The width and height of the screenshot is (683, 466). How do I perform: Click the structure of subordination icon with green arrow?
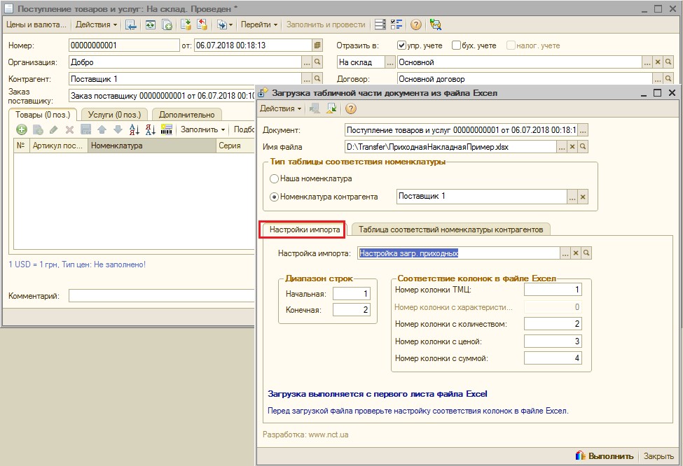click(x=186, y=24)
